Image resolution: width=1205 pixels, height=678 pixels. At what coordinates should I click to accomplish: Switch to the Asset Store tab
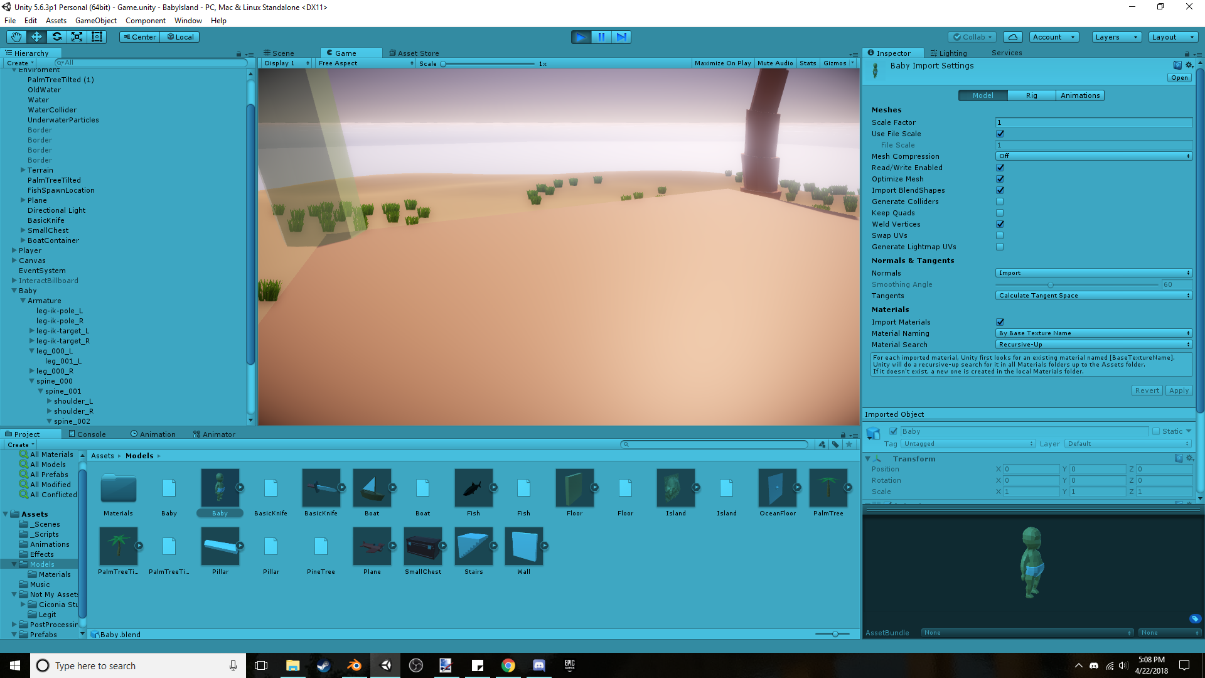[414, 53]
